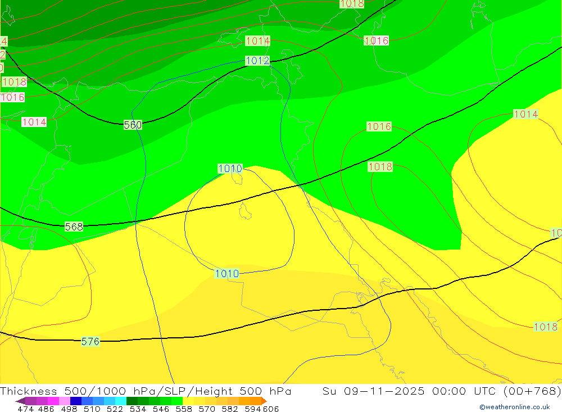Click legend value 546
562x412 pixels.
pos(161,409)
